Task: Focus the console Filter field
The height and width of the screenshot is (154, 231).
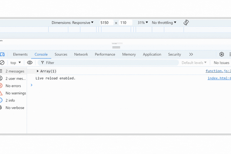Action: (108, 63)
